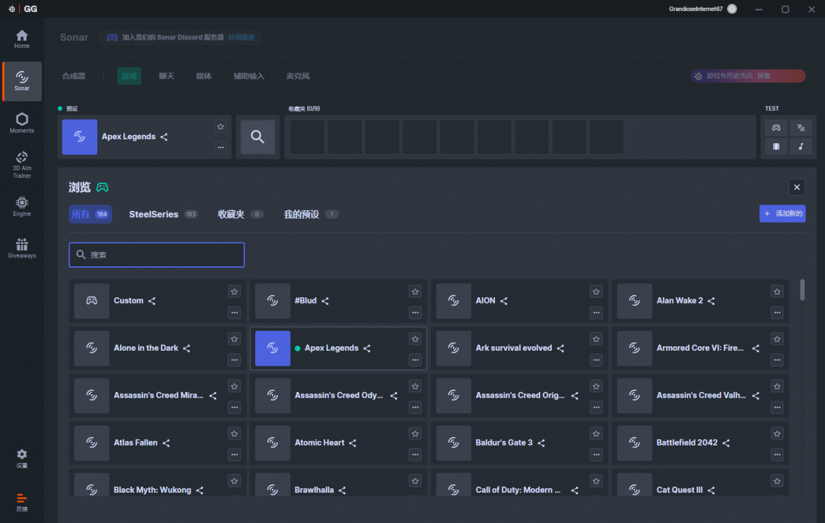This screenshot has height=523, width=825.
Task: Click the magnifier preset search button
Action: point(258,137)
